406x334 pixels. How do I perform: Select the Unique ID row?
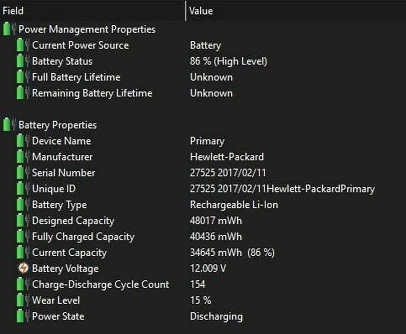53,189
